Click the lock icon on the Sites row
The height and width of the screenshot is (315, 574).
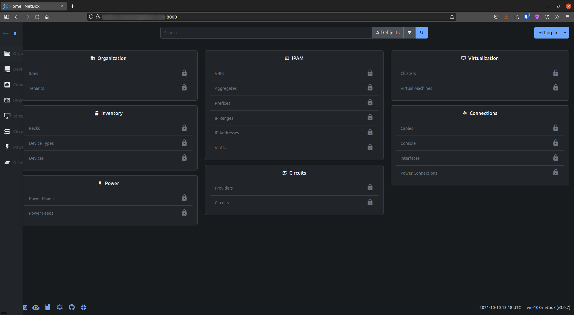click(x=184, y=73)
